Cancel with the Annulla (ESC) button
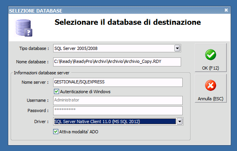237x151 pixels. [x=211, y=88]
